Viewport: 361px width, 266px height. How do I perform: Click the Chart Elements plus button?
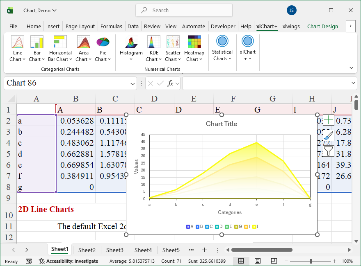point(328,120)
